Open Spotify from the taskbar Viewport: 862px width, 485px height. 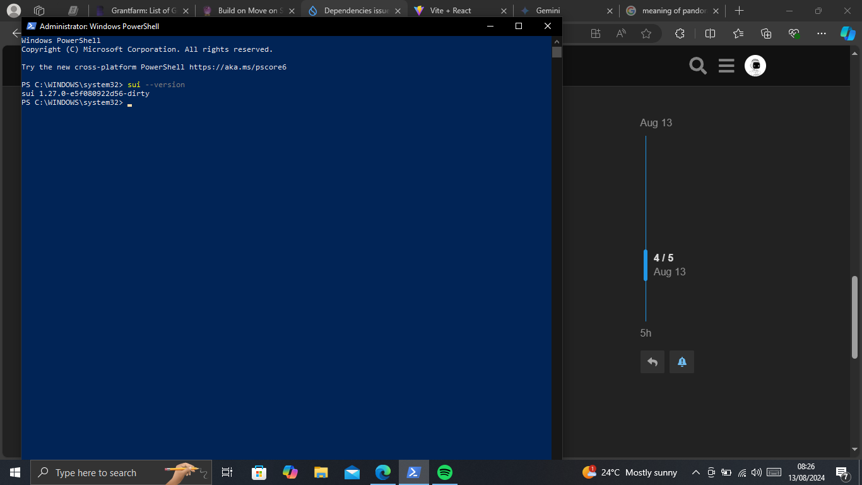click(x=444, y=472)
